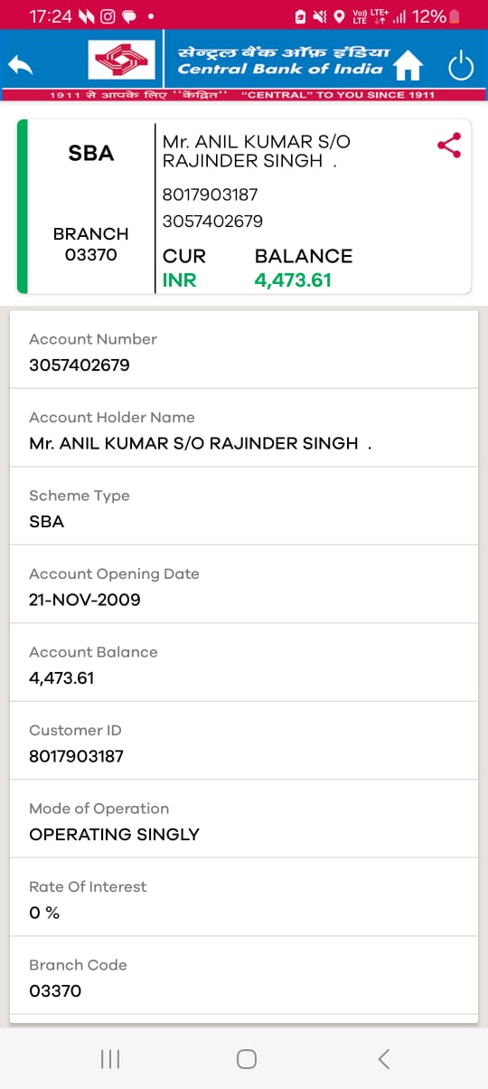Tap Account Opening Date 21-NOV-2009 row

(244, 584)
